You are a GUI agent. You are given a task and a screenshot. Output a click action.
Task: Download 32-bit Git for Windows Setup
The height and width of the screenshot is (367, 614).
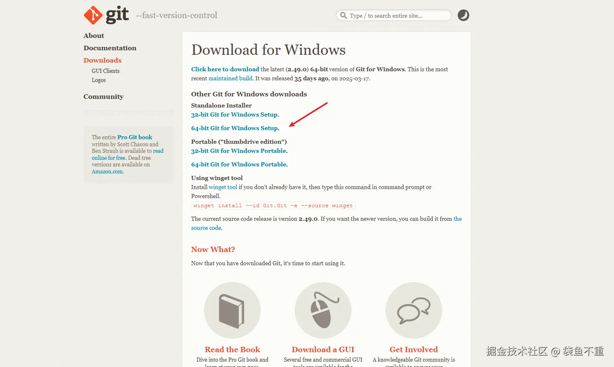(234, 115)
